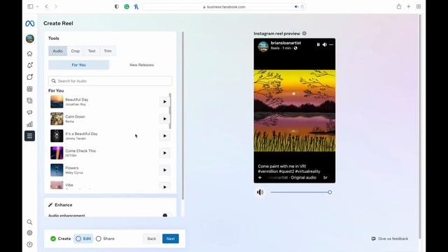The width and height of the screenshot is (448, 252).
Task: Click Give us feedback link
Action: [390, 239]
